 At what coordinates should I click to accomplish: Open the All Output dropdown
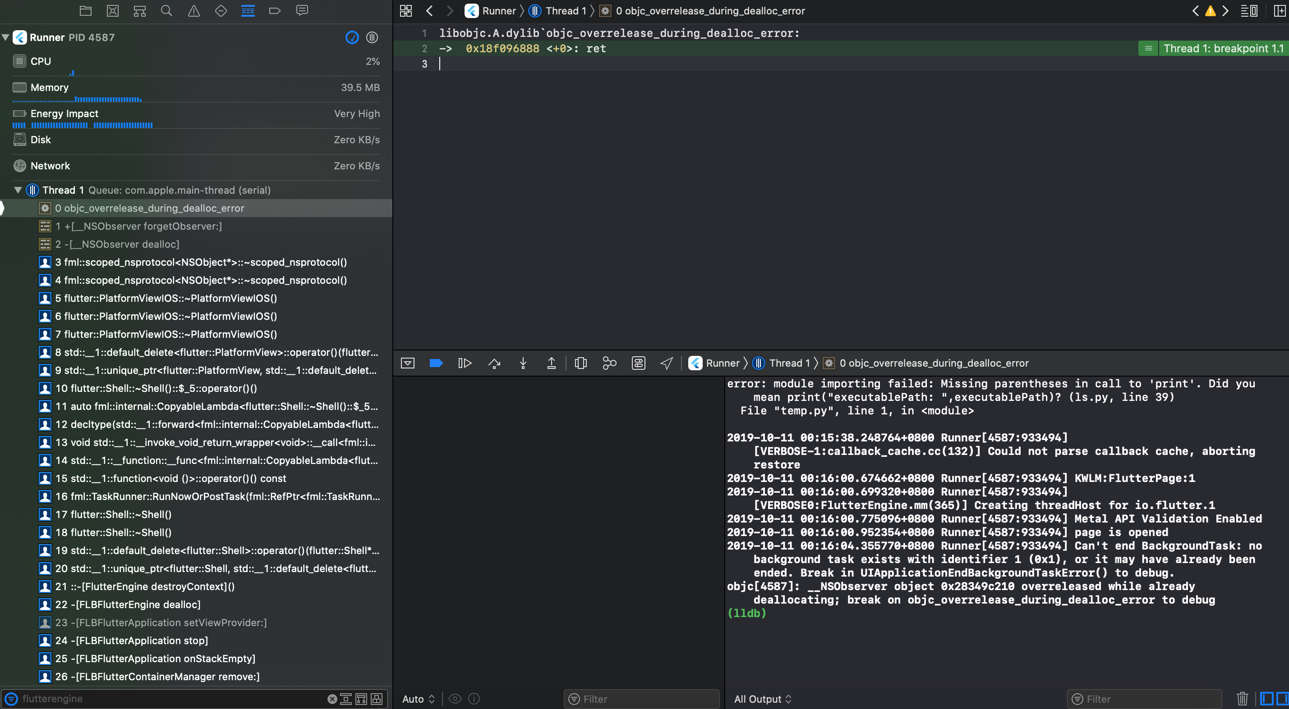click(763, 699)
